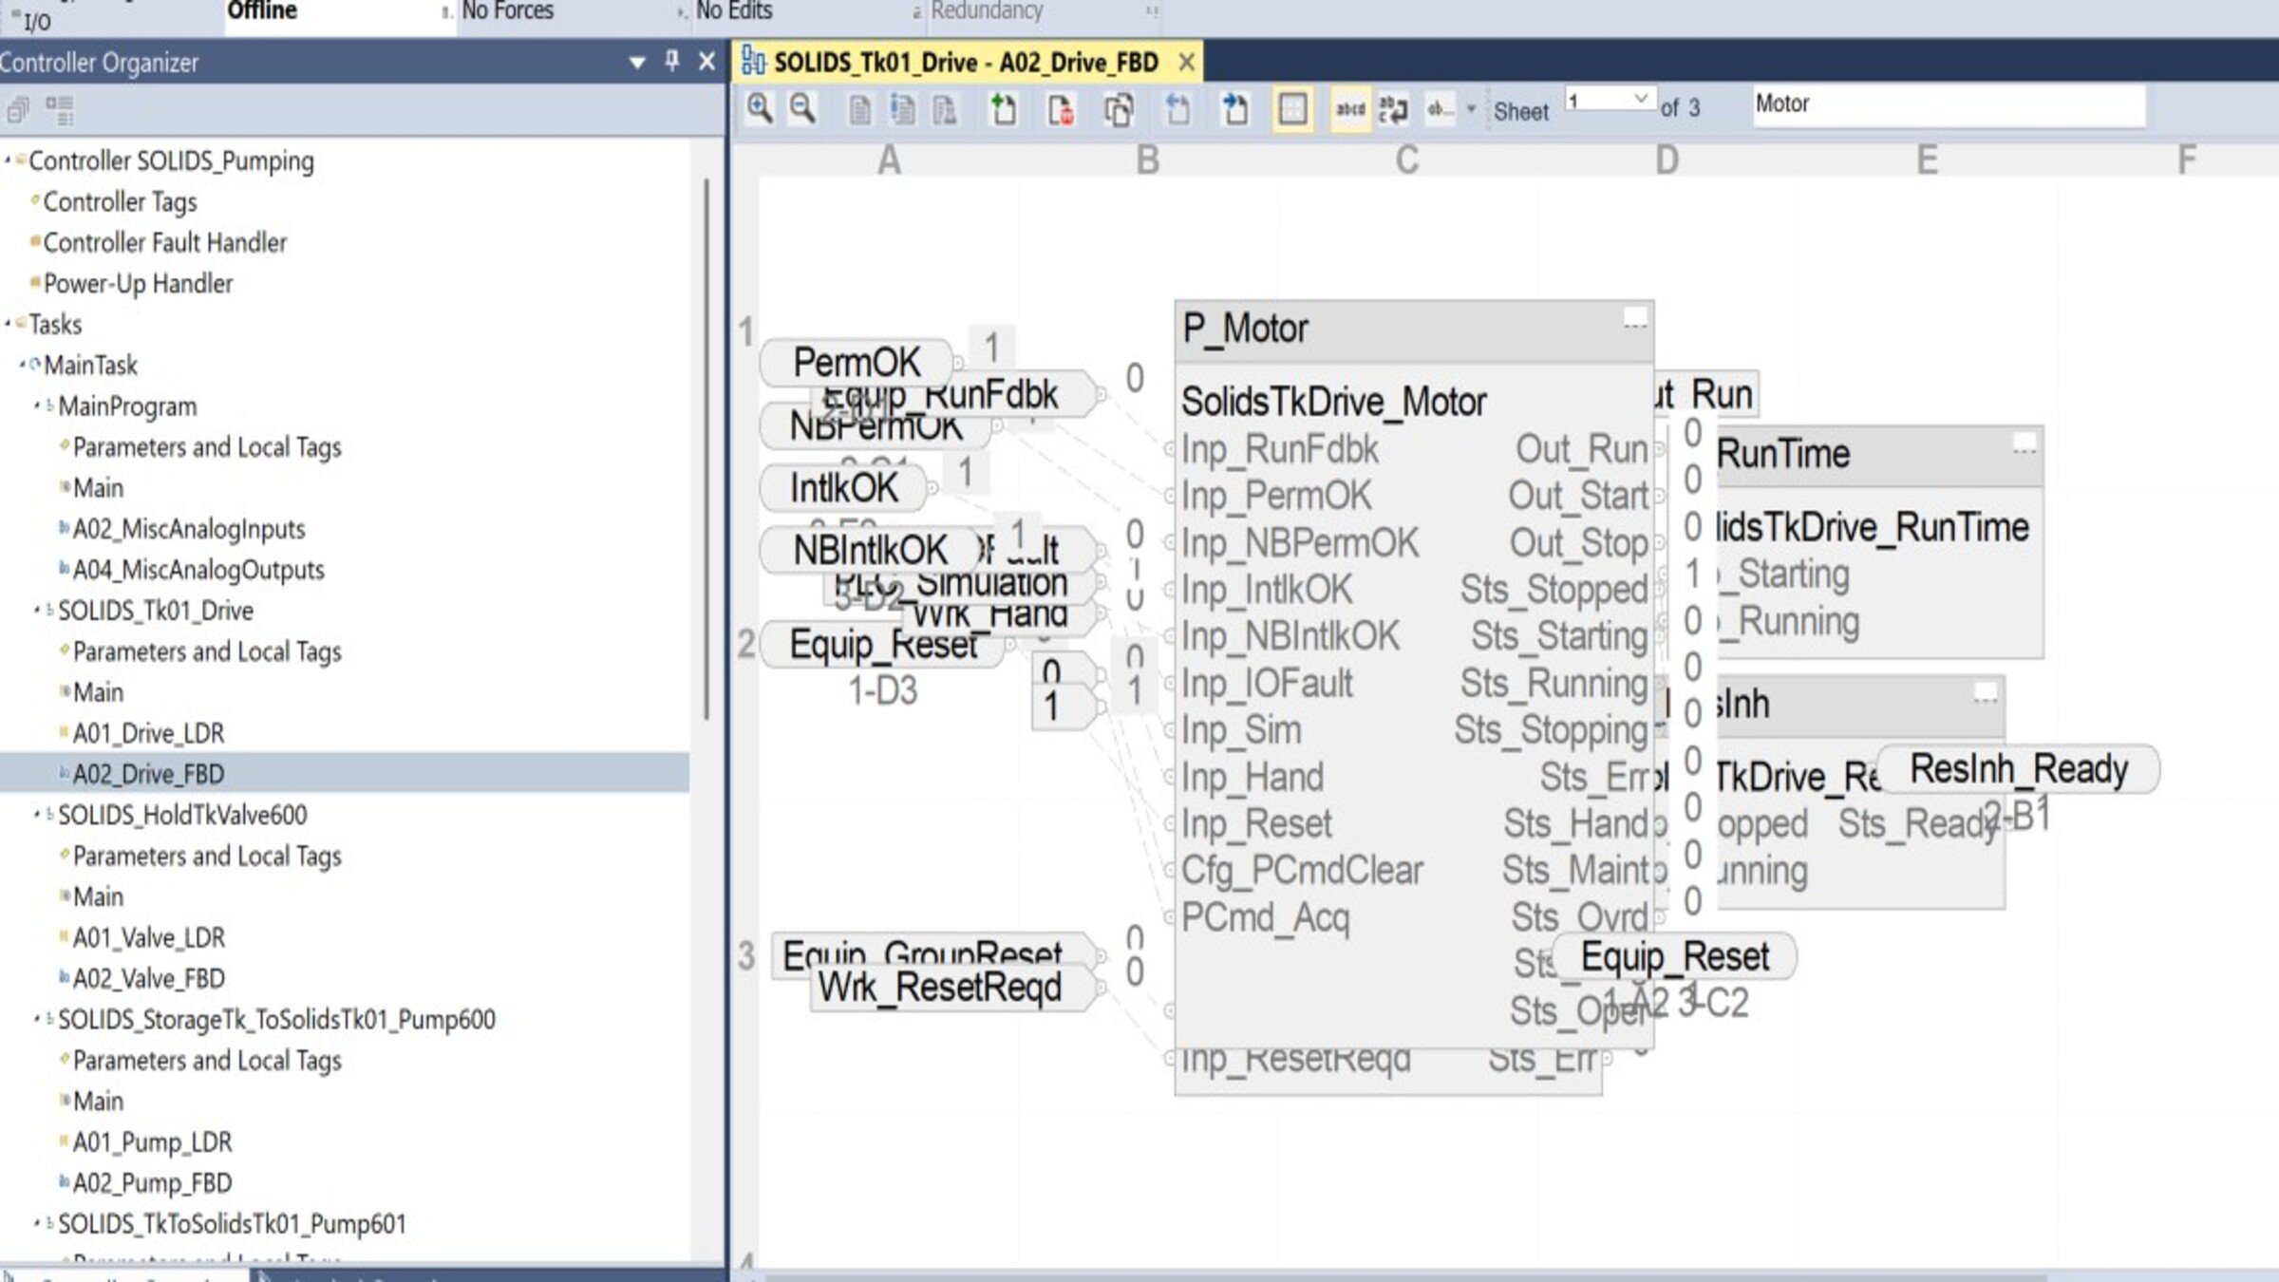Select the Wrk_ResetReqd input reference

click(953, 988)
